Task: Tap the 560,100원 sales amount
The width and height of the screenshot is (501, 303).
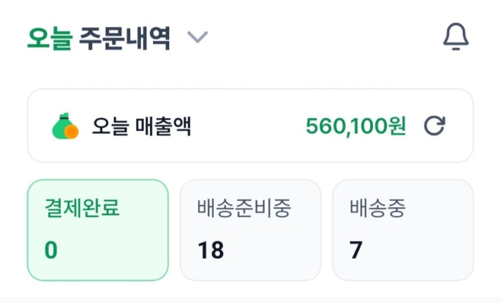Action: tap(355, 126)
